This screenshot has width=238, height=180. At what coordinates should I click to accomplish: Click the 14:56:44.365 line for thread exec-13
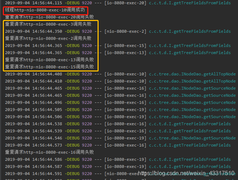(x=118, y=53)
